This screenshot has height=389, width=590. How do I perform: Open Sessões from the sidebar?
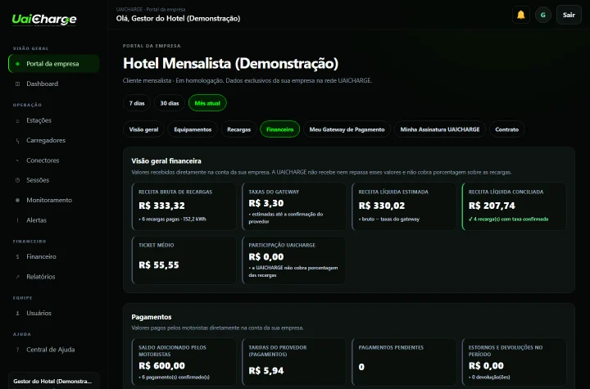pyautogui.click(x=54, y=180)
